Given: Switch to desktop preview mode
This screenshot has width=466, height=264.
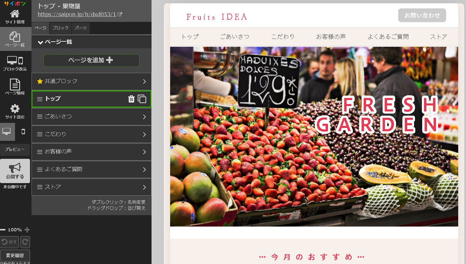Looking at the screenshot, I should click(x=7, y=132).
